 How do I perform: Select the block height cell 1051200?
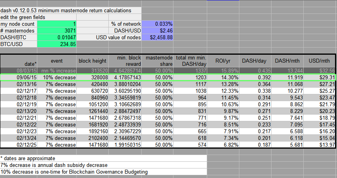tap(92, 104)
